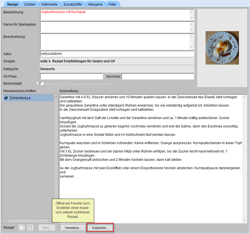The image size is (250, 234).
Task: Click the small icon next to Basisrezept checkbox
Action: 37,83
